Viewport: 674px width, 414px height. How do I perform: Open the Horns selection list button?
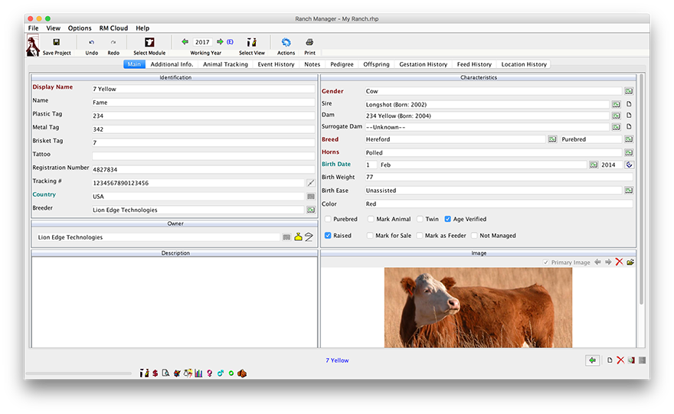tap(628, 152)
